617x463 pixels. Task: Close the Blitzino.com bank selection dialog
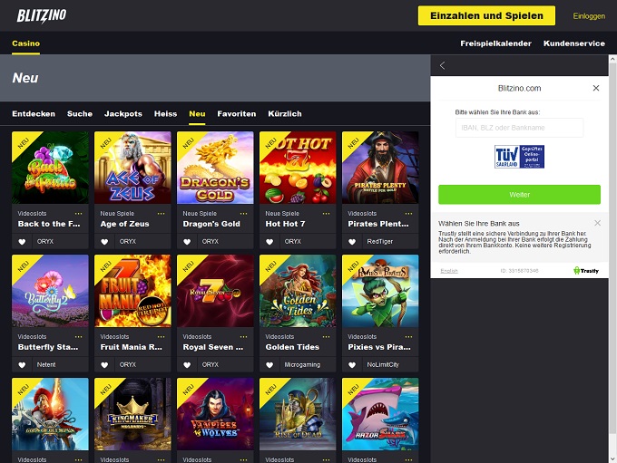pyautogui.click(x=596, y=89)
